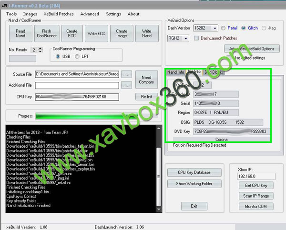Open the About menu
Screen dimensions: 286x230
(x=133, y=14)
